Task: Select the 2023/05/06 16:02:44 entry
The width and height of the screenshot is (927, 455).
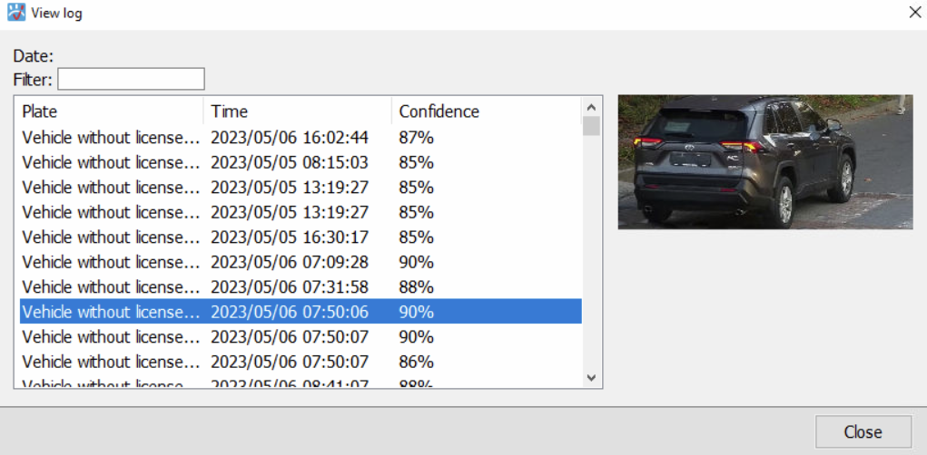Action: click(x=301, y=138)
